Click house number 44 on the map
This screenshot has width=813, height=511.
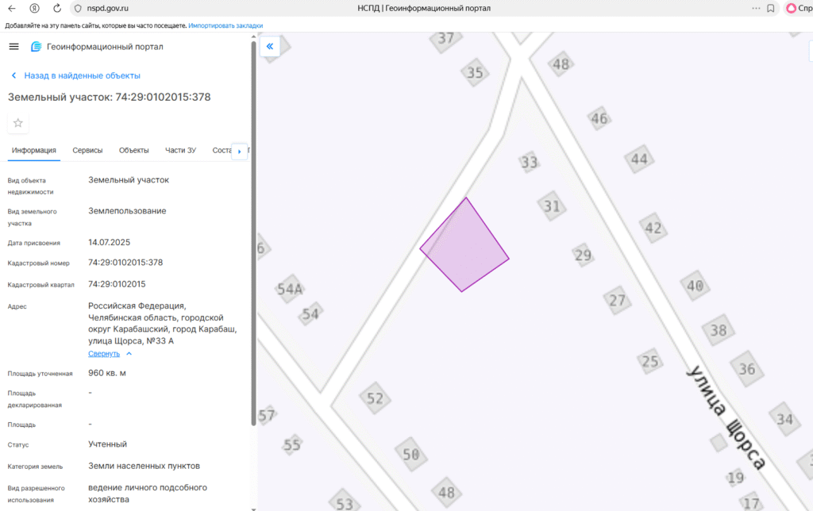coord(639,159)
